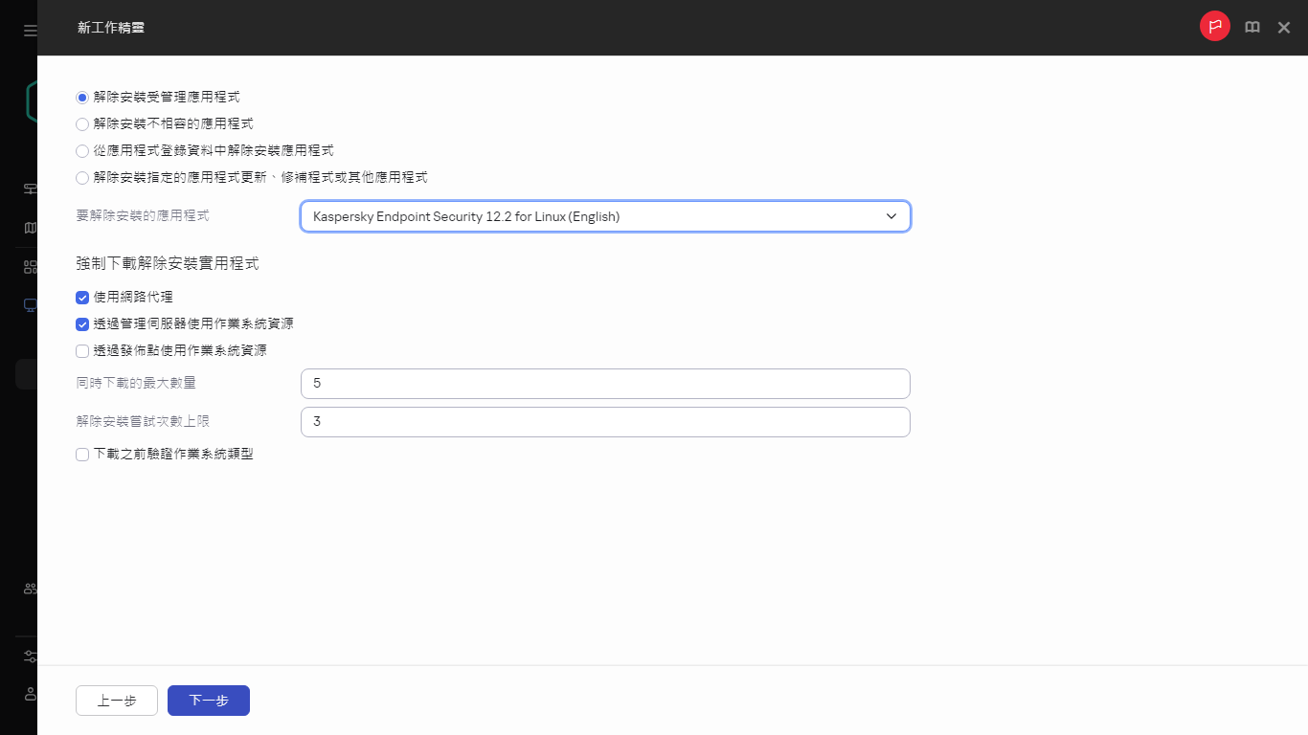Click the map icon in left sidebar

click(30, 228)
